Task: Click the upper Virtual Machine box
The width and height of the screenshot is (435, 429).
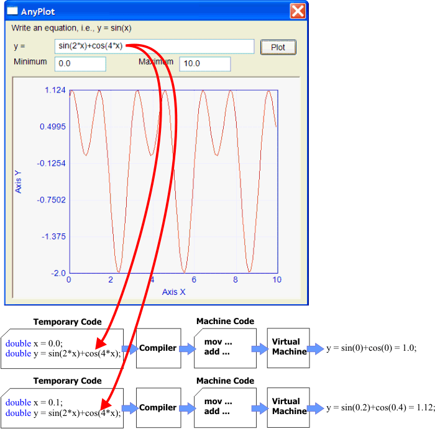Action: (288, 348)
